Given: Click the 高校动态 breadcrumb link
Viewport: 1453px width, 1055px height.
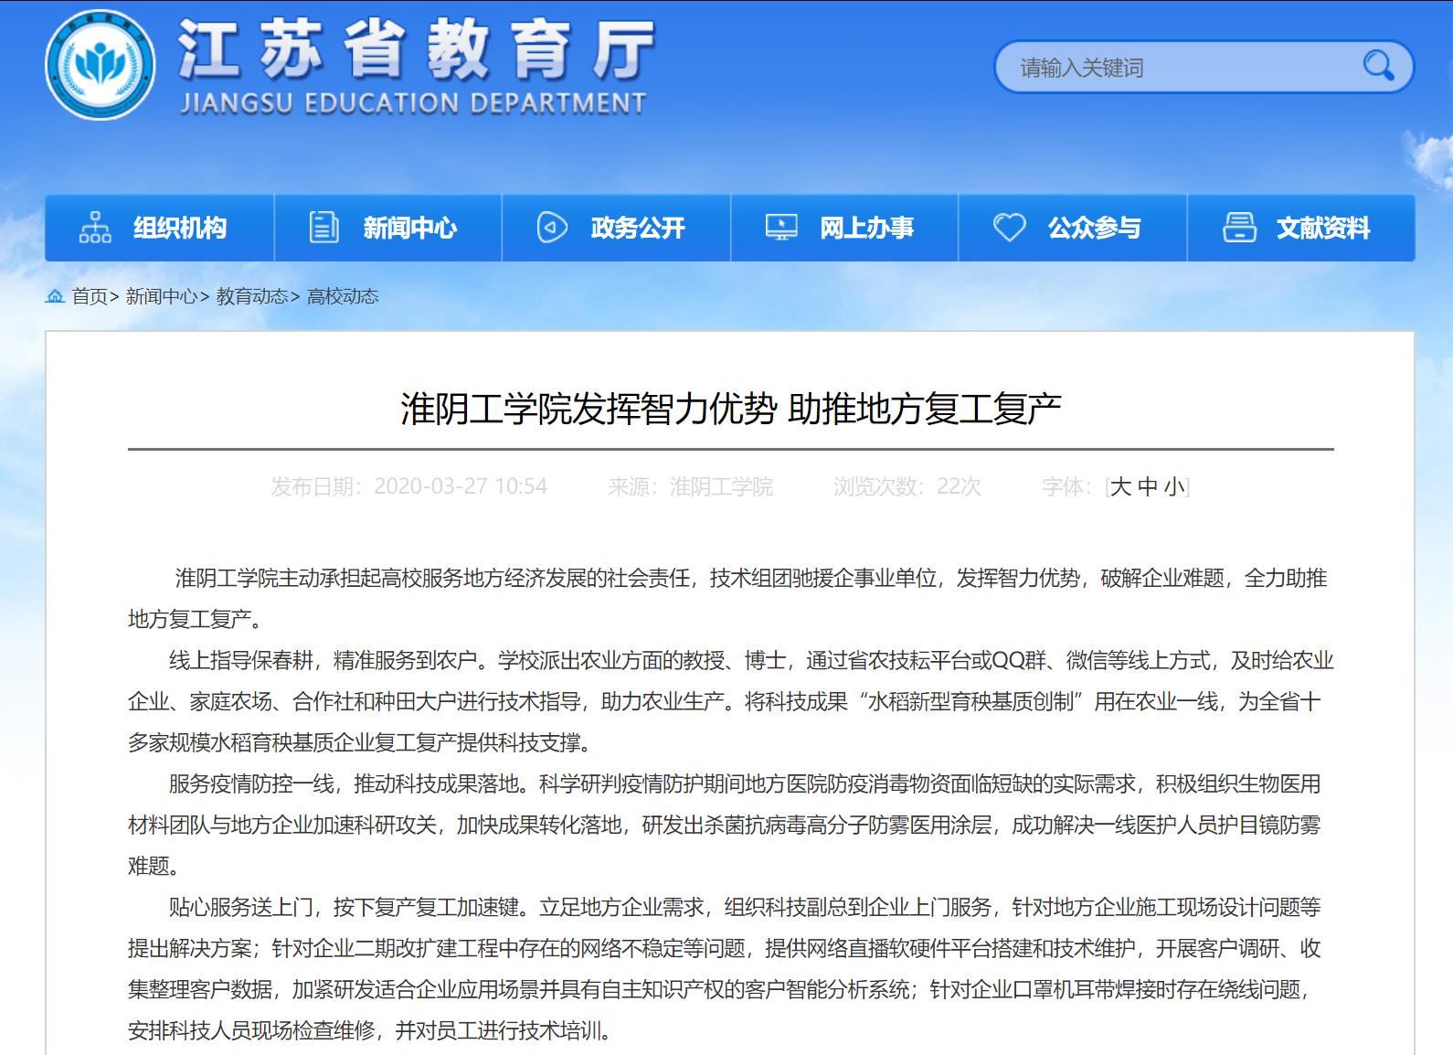Looking at the screenshot, I should 343,296.
